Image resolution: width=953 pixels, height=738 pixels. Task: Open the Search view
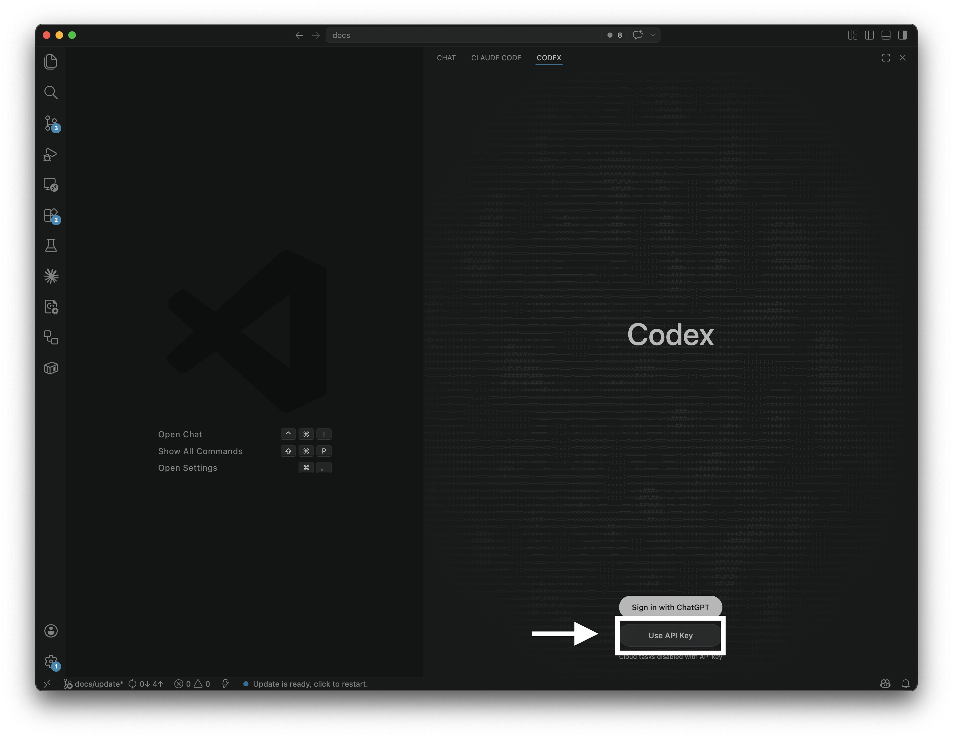(51, 92)
